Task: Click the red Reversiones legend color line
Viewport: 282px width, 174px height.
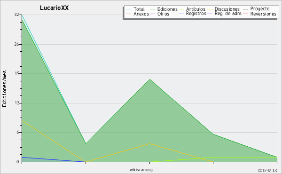Action: click(x=245, y=14)
